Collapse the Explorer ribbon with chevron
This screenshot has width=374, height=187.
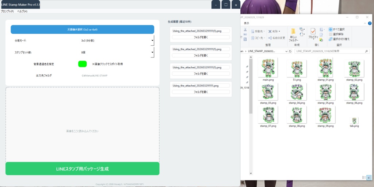(x=365, y=23)
